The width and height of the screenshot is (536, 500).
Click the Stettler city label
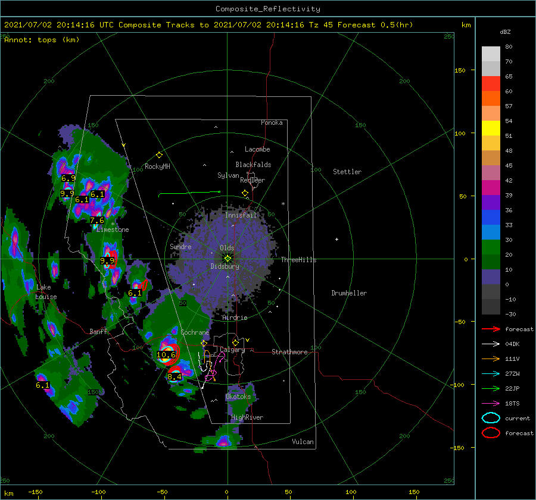[x=347, y=172]
